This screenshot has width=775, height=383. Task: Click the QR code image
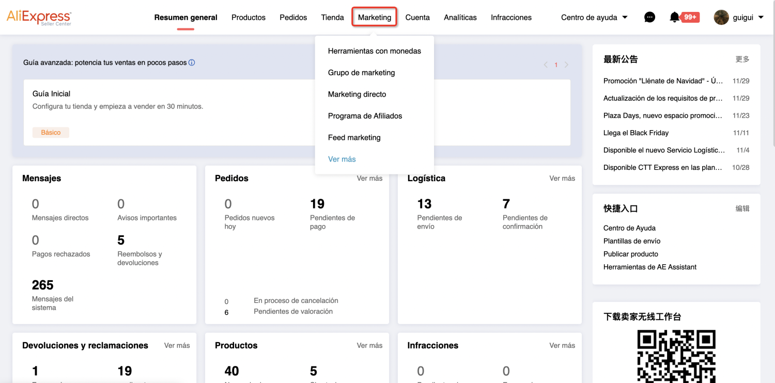676,356
